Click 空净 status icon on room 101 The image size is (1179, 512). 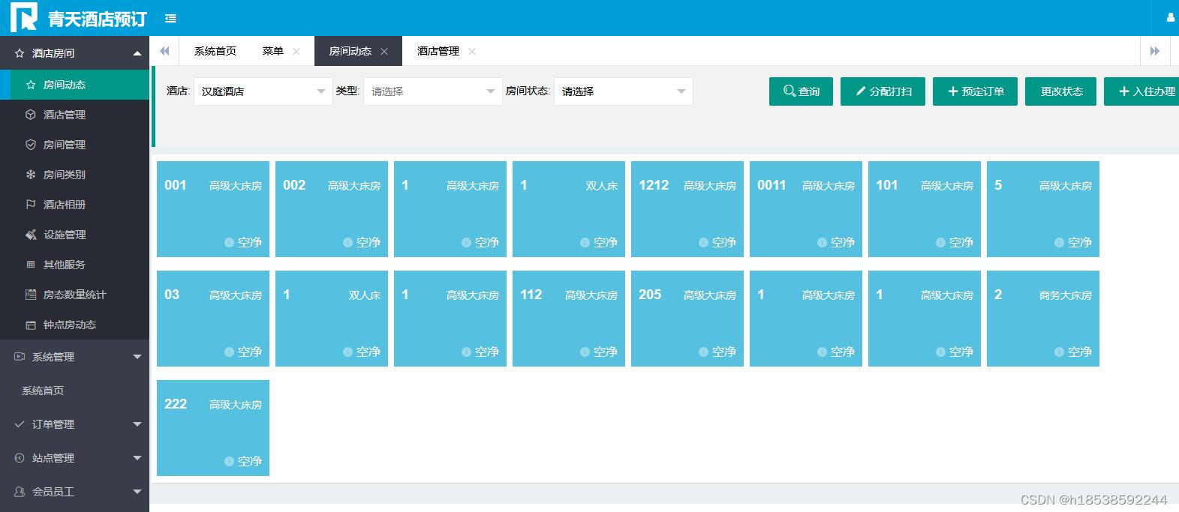point(941,242)
